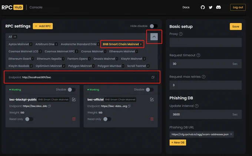This screenshot has height=156, width=252.
Task: Open the Console link
Action: tap(36, 7)
